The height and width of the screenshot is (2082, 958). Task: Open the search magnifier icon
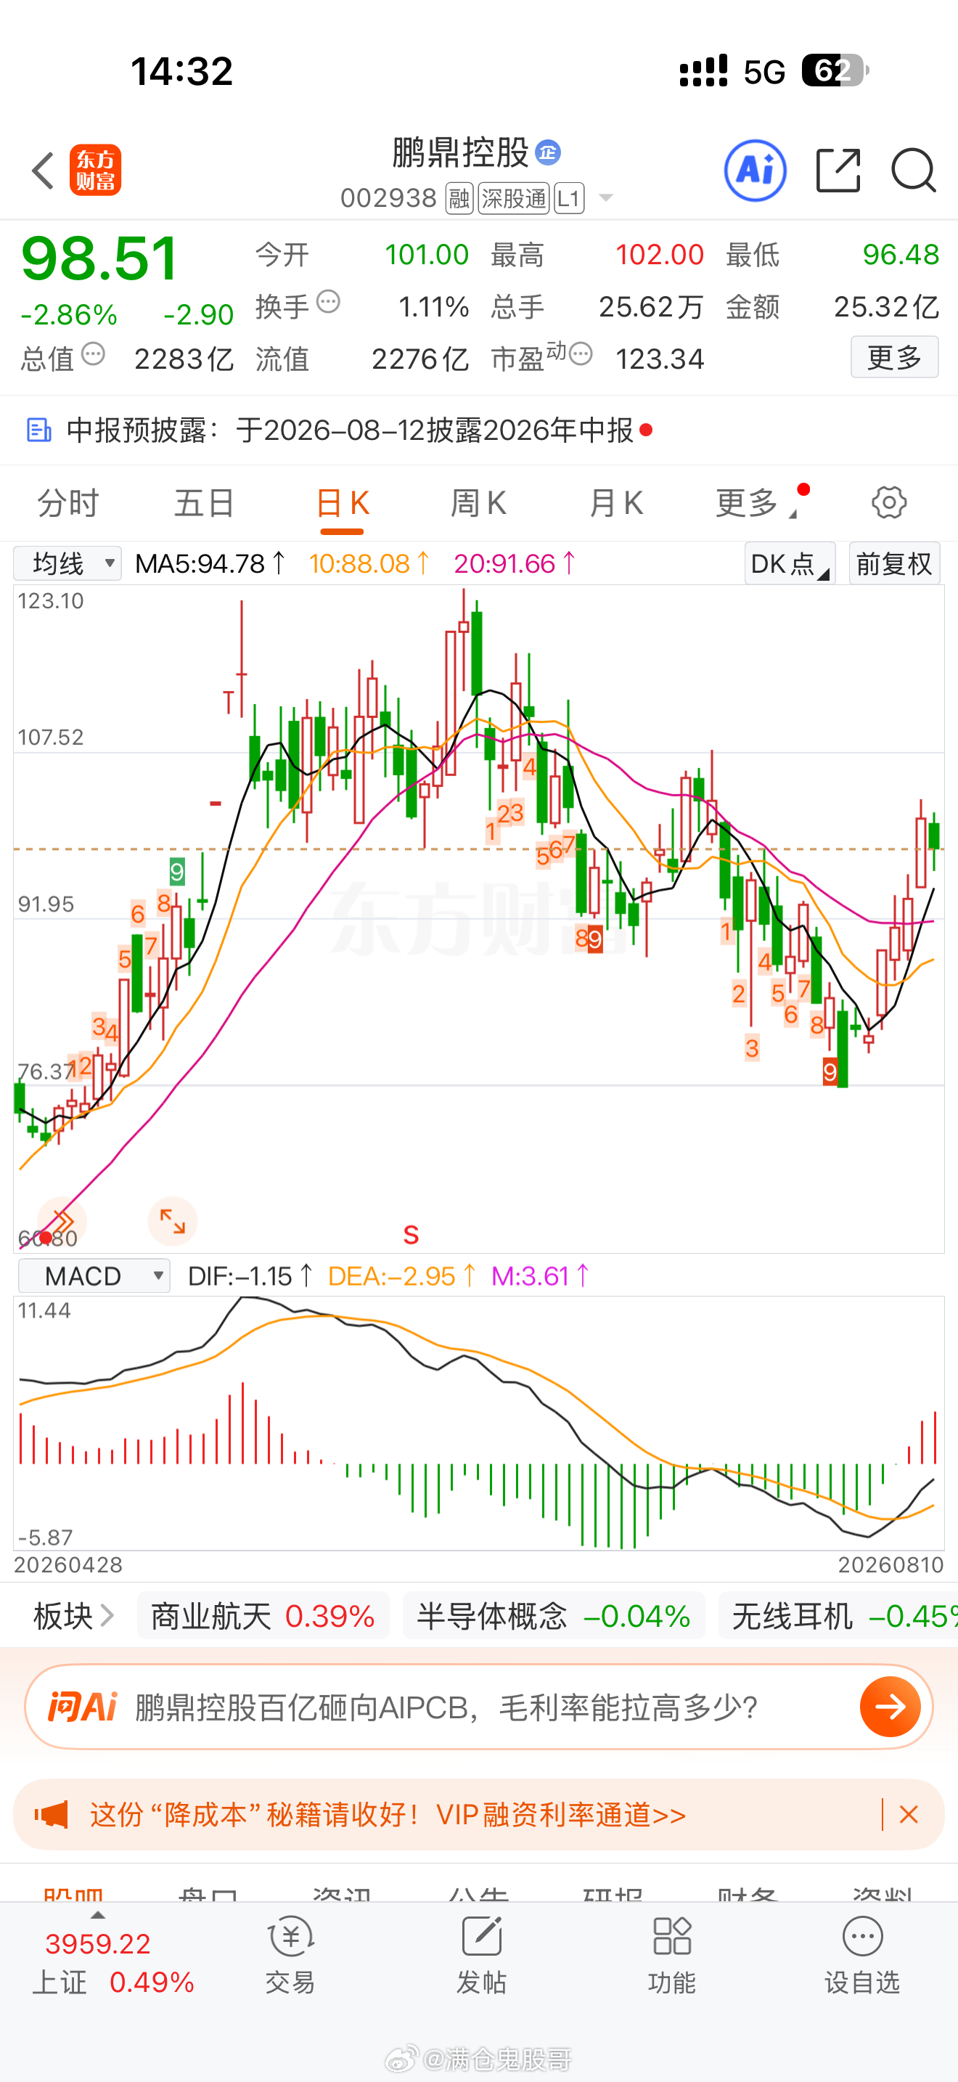(914, 171)
